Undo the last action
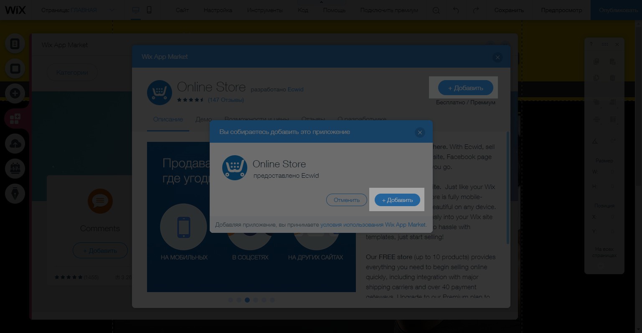The height and width of the screenshot is (333, 642). (x=456, y=10)
